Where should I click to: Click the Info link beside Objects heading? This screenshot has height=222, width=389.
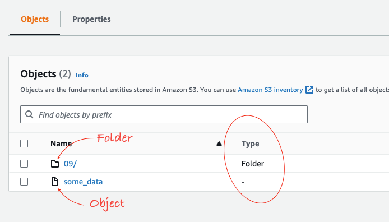pyautogui.click(x=82, y=75)
